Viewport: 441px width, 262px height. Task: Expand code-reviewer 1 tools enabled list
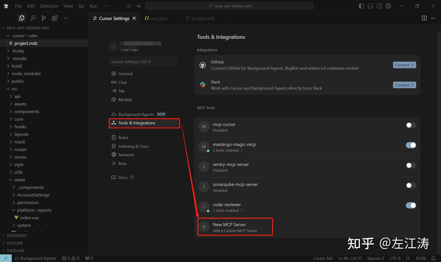click(228, 211)
